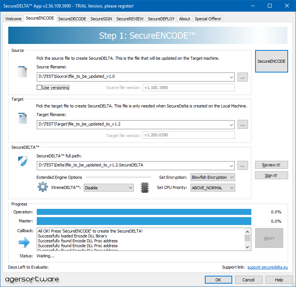Click the large SecureENCODE button
This screenshot has height=287, width=296.
272,61
